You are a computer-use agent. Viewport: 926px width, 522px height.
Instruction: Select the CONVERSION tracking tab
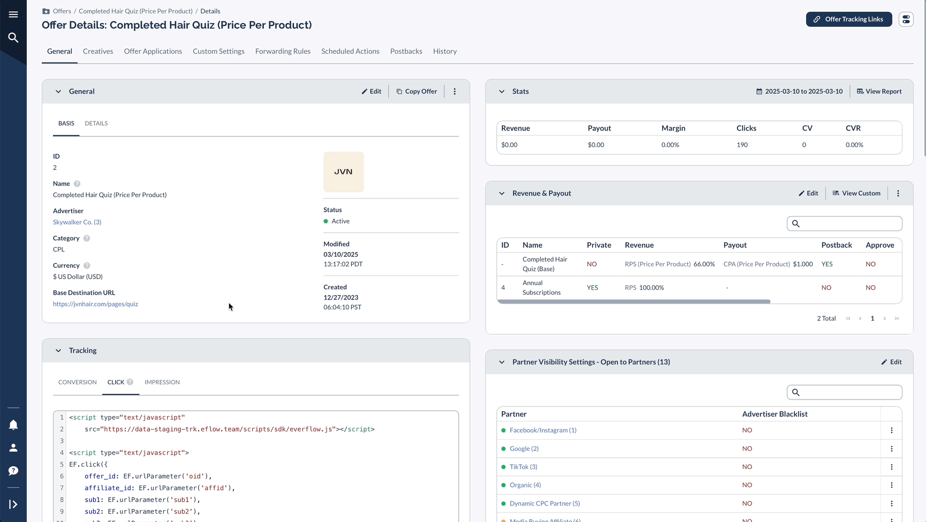click(x=78, y=382)
